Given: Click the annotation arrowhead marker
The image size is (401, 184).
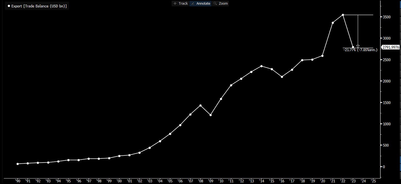Looking at the screenshot, I should 358,46.
